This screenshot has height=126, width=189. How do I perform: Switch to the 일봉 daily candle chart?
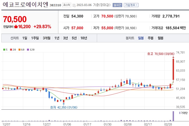[141, 38]
